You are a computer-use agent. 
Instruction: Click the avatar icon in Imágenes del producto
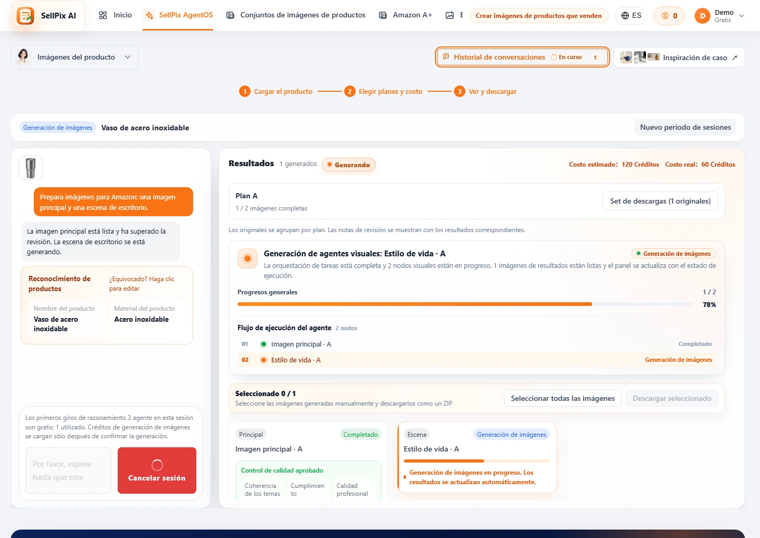(23, 57)
